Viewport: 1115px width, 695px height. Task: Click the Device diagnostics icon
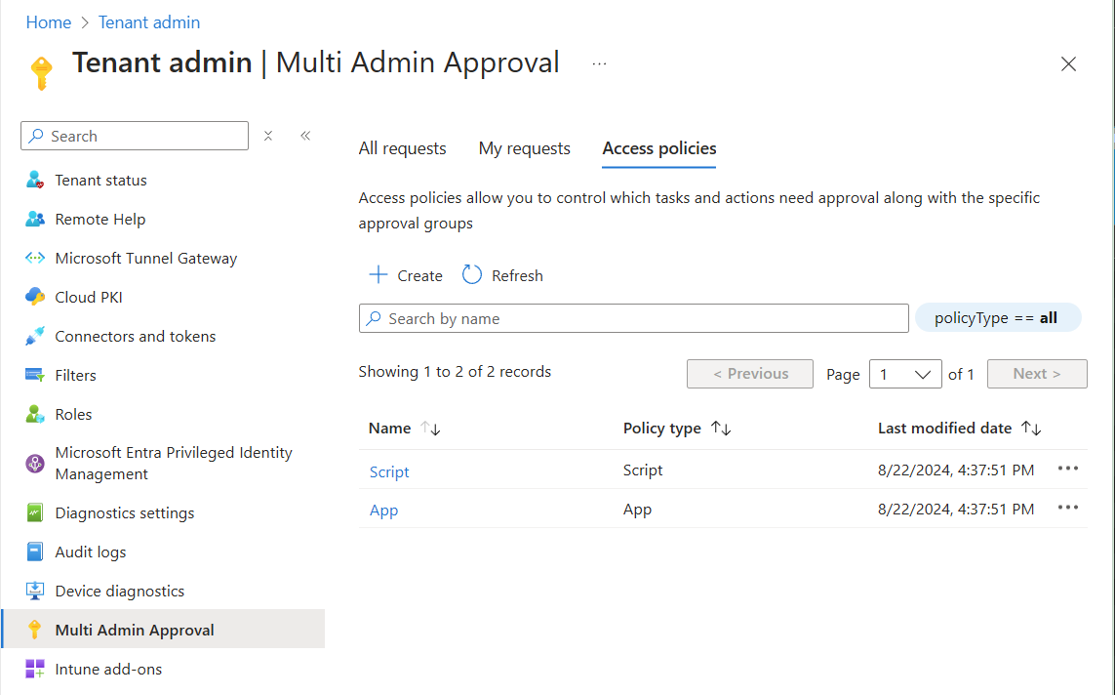(x=35, y=591)
